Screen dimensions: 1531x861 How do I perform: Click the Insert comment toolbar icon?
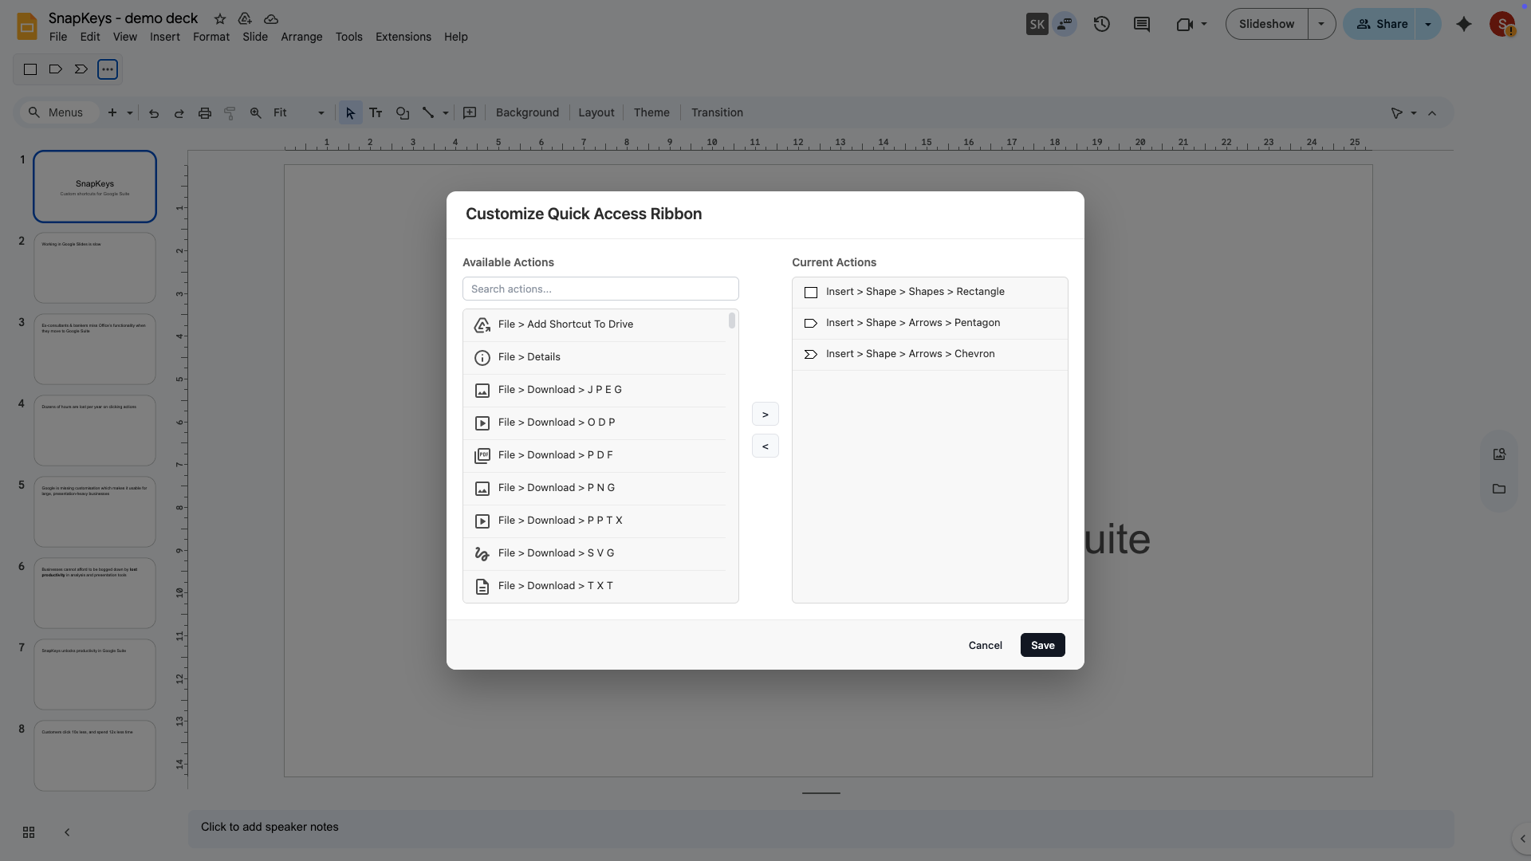(470, 112)
